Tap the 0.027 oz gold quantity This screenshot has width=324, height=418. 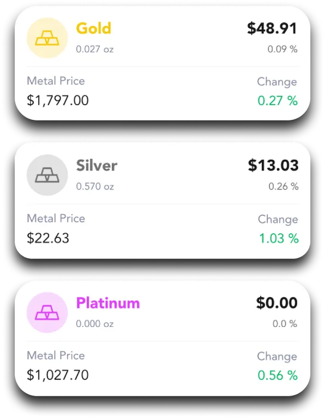tap(95, 49)
